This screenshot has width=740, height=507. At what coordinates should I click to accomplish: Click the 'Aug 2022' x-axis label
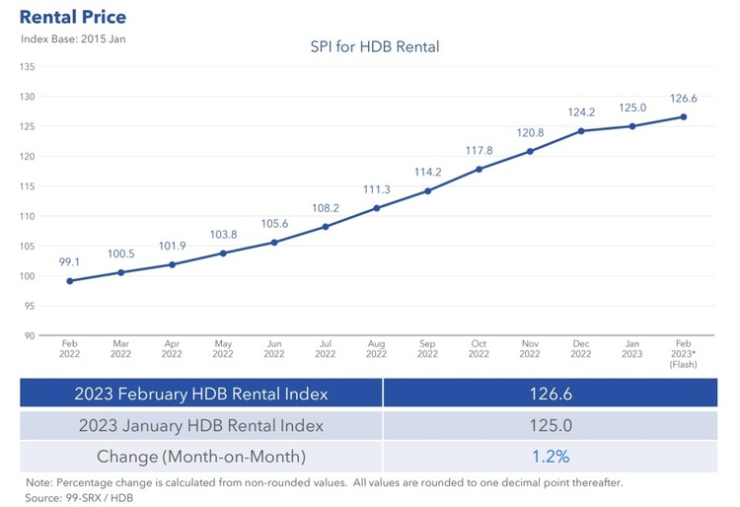coord(376,348)
